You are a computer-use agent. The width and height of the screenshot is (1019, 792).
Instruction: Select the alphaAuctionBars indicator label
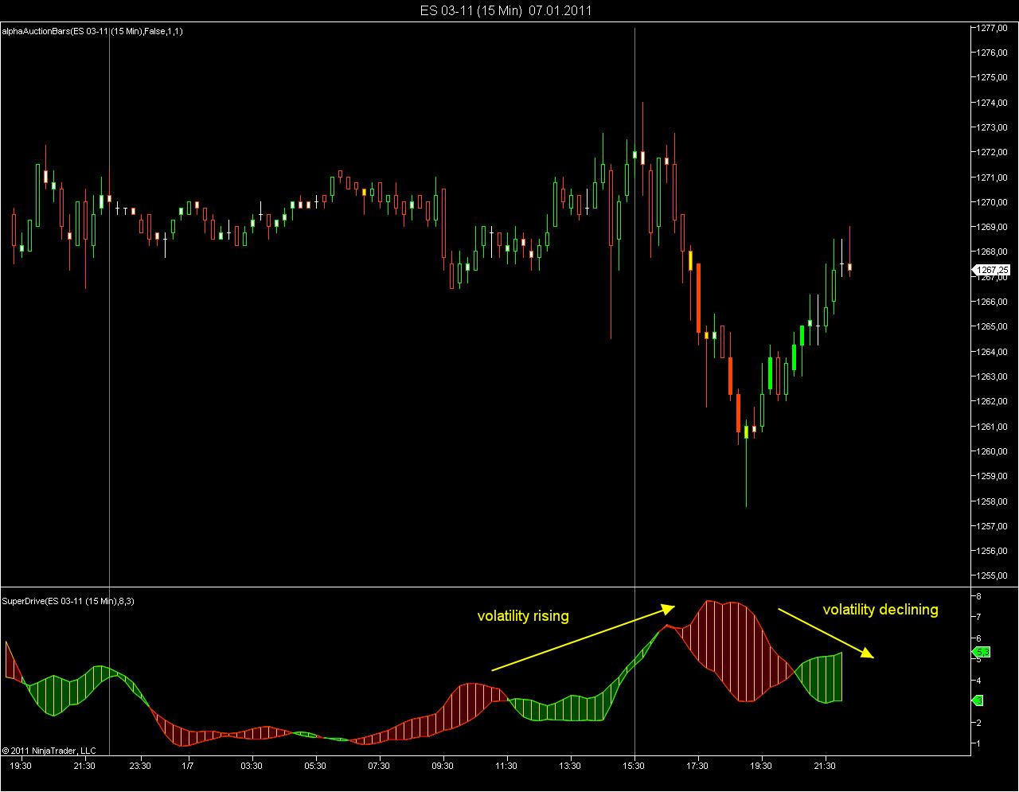92,32
